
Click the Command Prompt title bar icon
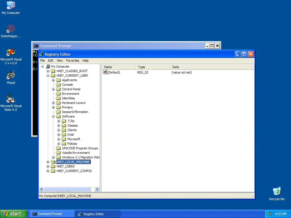36,46
